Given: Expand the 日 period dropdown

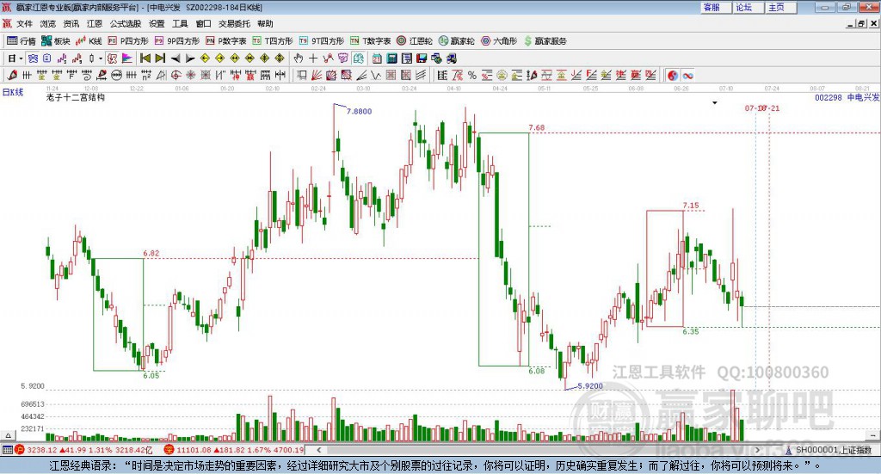Looking at the screenshot, I should coord(21,58).
